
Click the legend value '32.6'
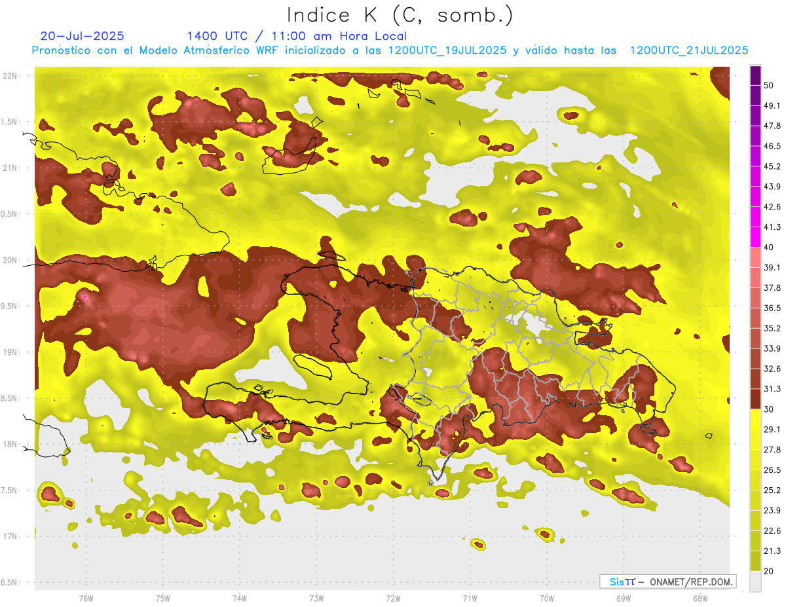point(772,369)
